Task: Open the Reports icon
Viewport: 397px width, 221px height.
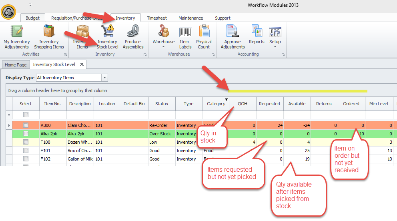Action: (x=257, y=36)
